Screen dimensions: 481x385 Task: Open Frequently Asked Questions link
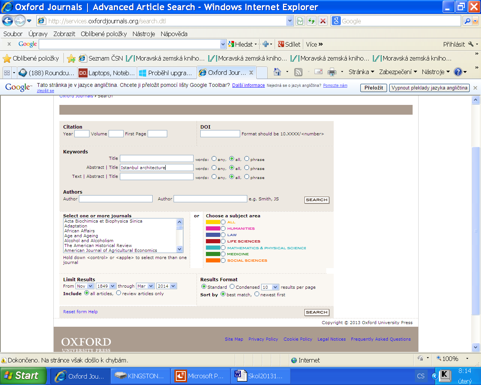click(x=381, y=339)
